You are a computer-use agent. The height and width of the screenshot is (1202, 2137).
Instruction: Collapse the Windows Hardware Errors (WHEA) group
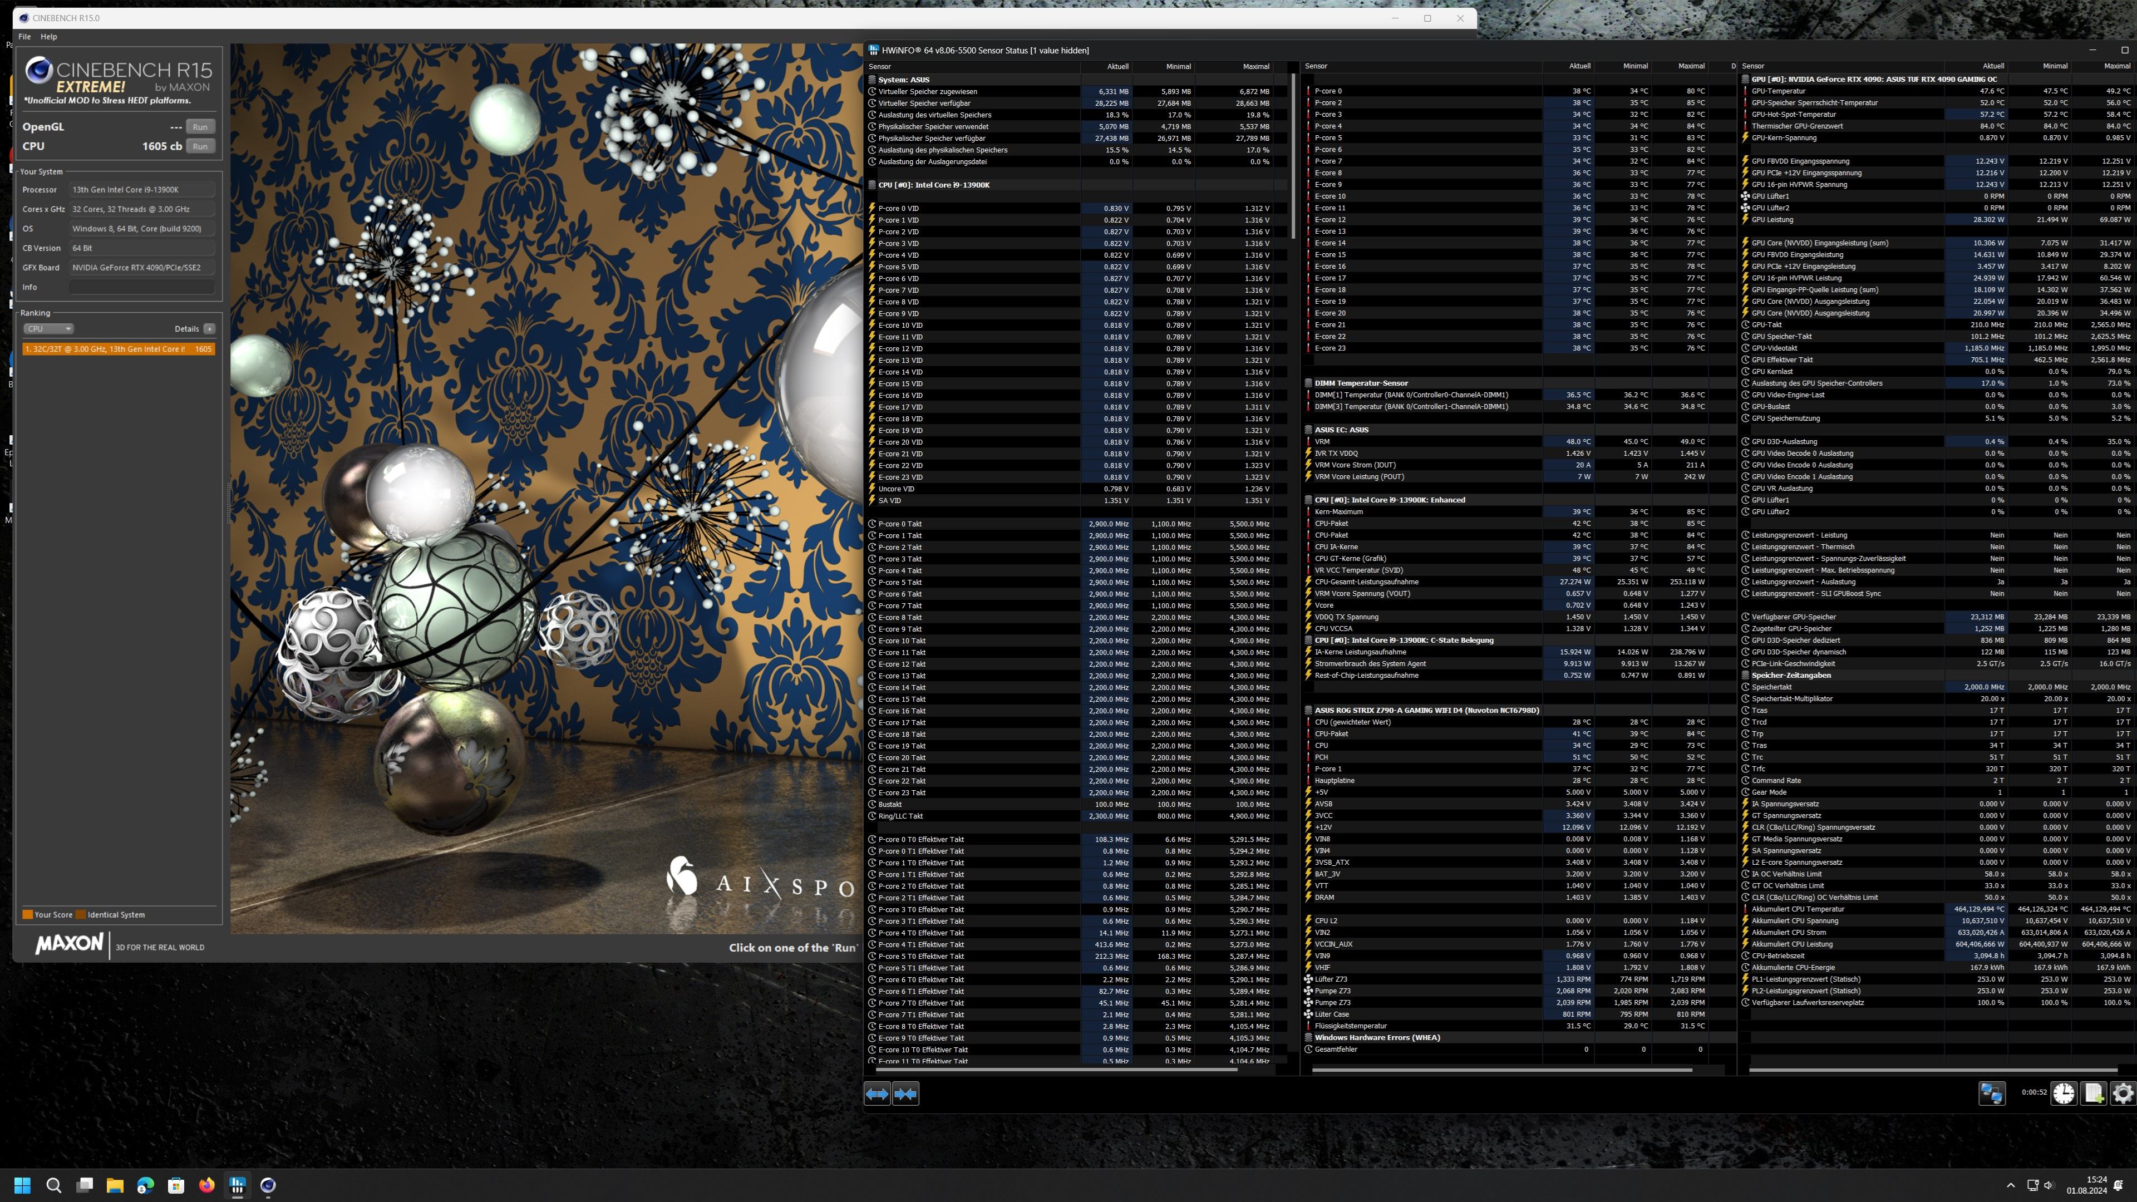(1308, 1037)
